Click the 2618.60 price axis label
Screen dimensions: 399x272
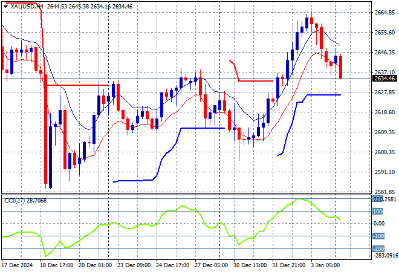coord(385,112)
